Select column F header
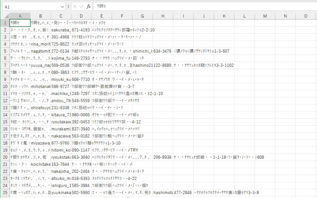 point(122,16)
